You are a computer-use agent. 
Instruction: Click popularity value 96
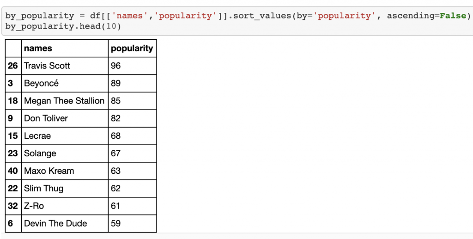132,66
